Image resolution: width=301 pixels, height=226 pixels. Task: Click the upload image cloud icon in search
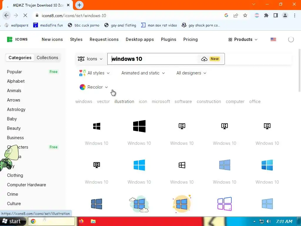[204, 59]
